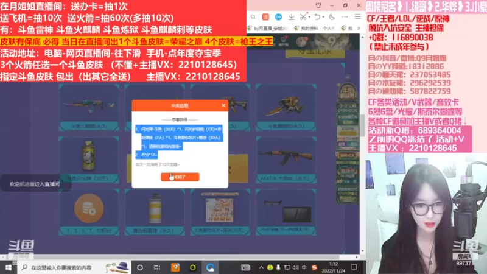Open the '我的资料 - 个人' bookmark
Image resolution: width=487 pixels, height=274 pixels.
(x=314, y=28)
